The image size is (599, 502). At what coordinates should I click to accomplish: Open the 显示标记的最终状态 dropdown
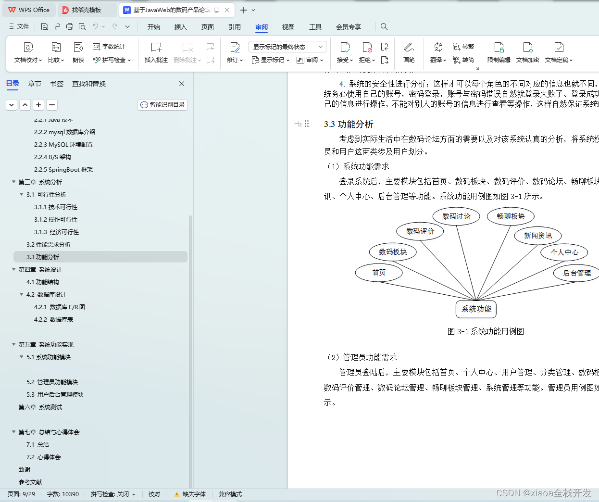pyautogui.click(x=287, y=46)
